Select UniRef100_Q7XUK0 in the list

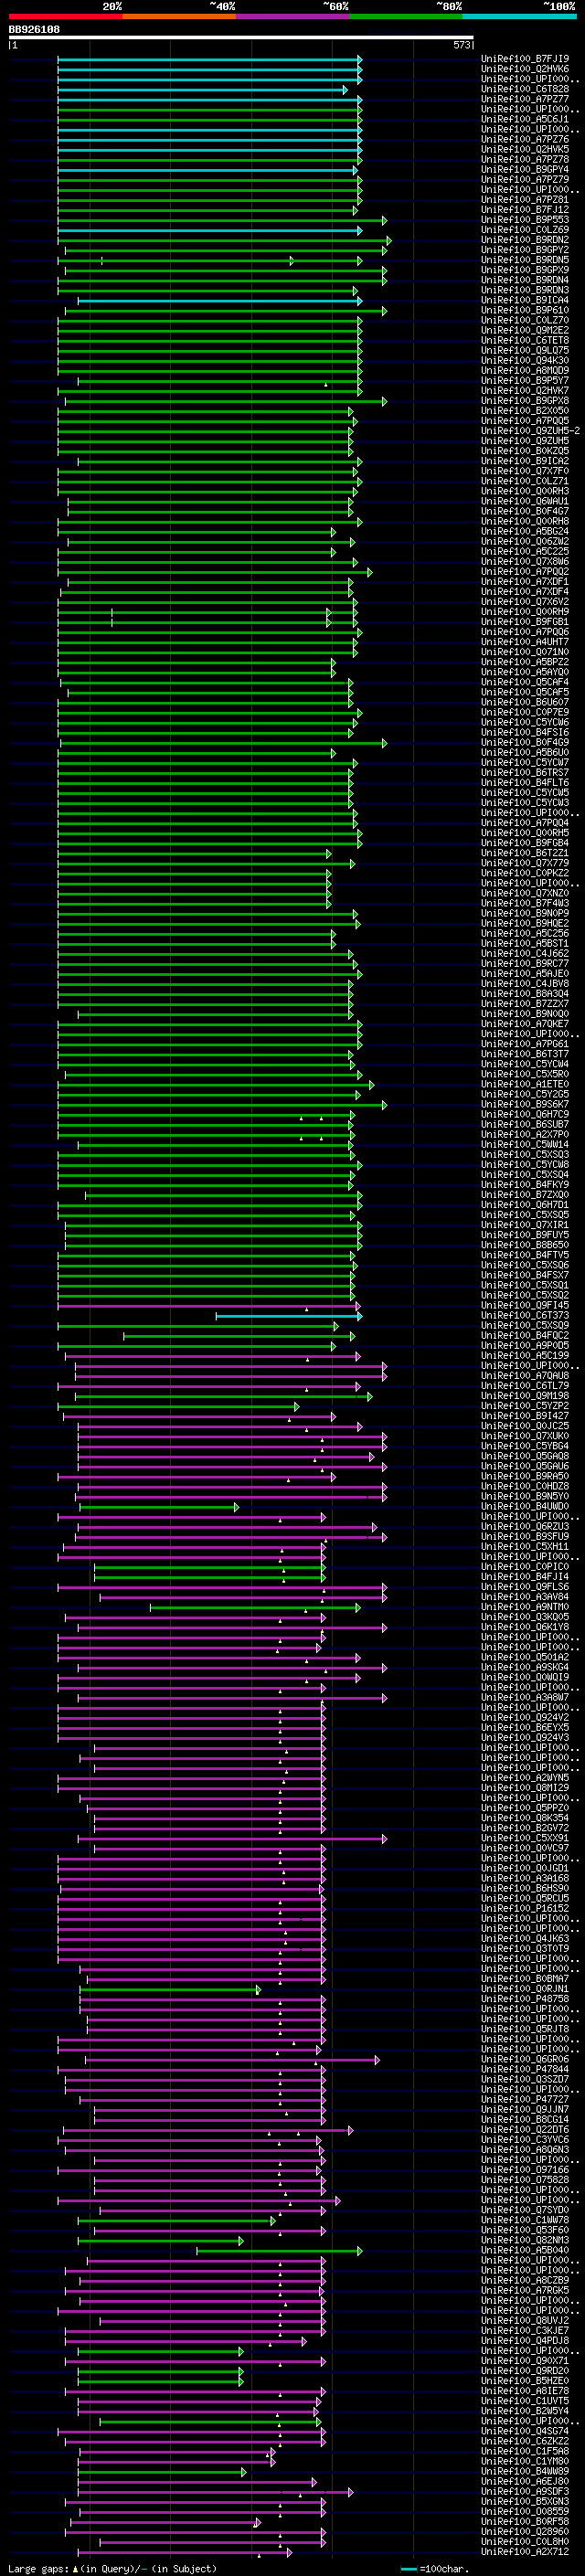pos(525,1436)
